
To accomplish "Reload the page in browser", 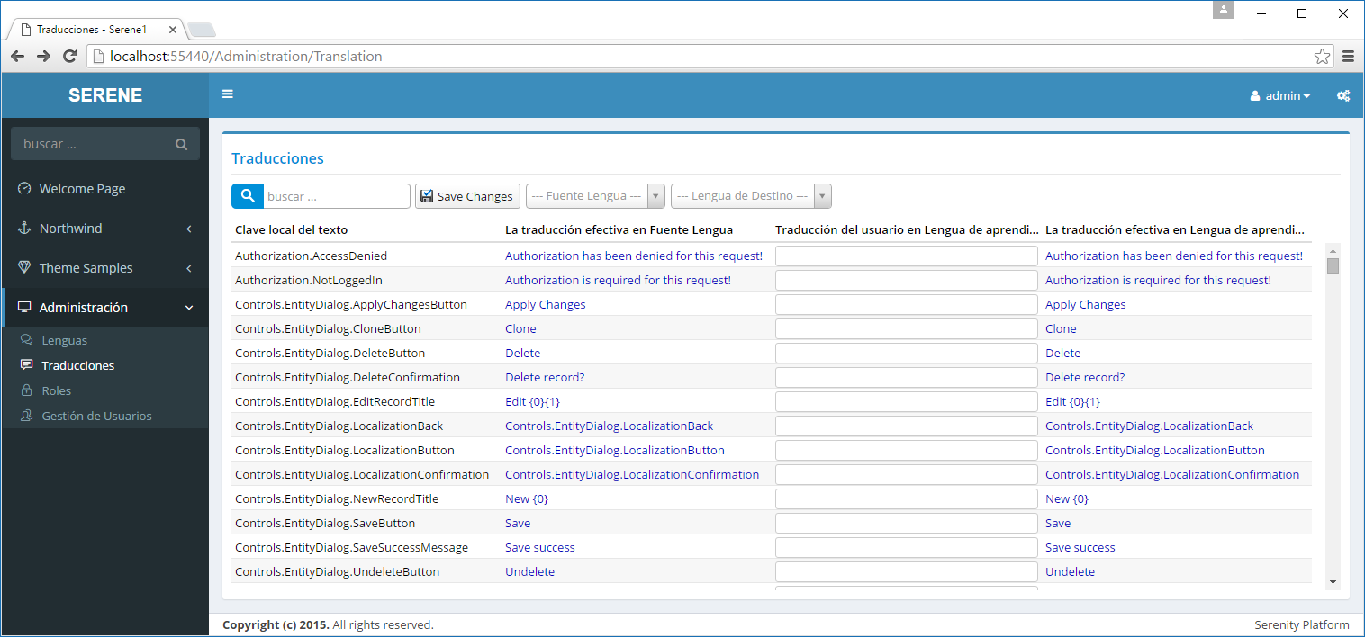I will (69, 57).
